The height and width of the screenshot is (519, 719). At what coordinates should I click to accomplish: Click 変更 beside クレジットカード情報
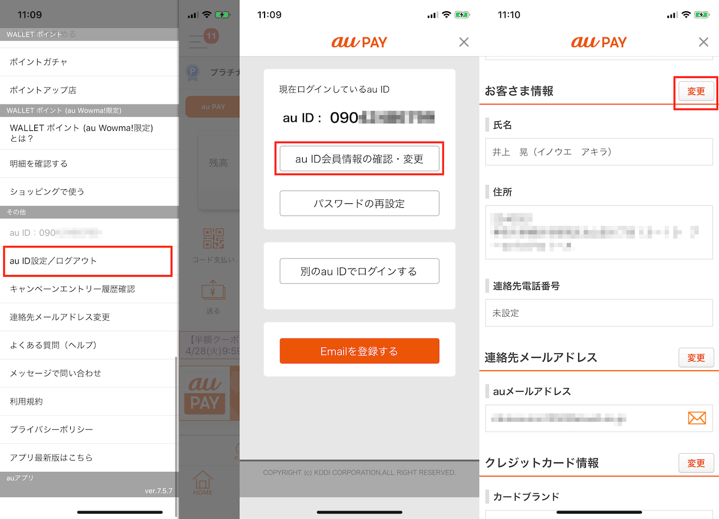pos(696,463)
